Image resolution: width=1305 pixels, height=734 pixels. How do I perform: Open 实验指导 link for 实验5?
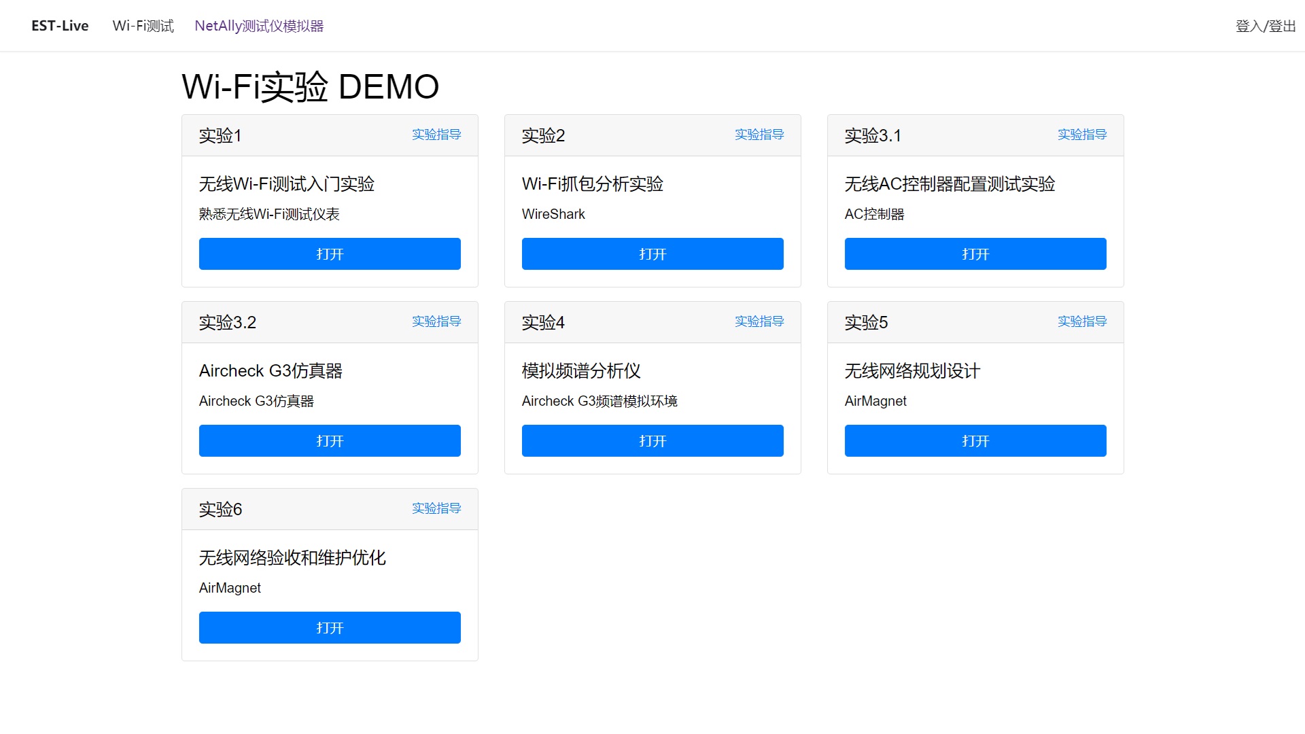click(x=1082, y=321)
